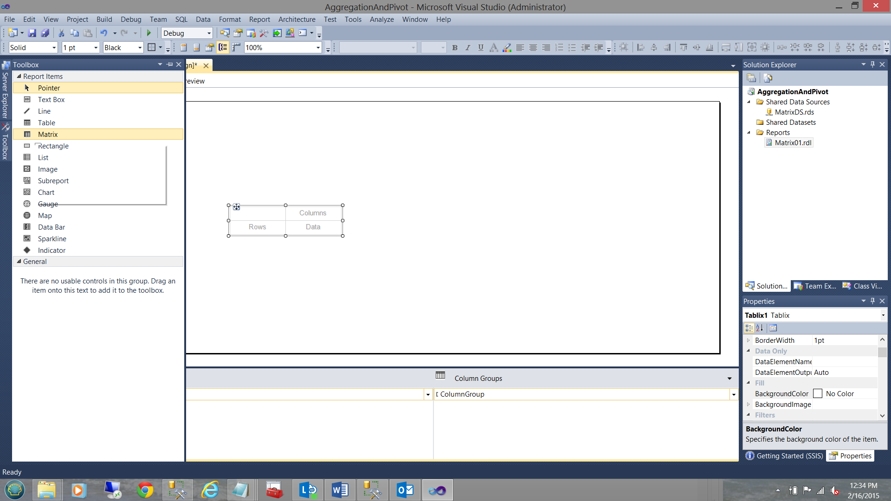The width and height of the screenshot is (891, 501).
Task: Collapse the Shared Data Sources tree node
Action: pos(749,102)
